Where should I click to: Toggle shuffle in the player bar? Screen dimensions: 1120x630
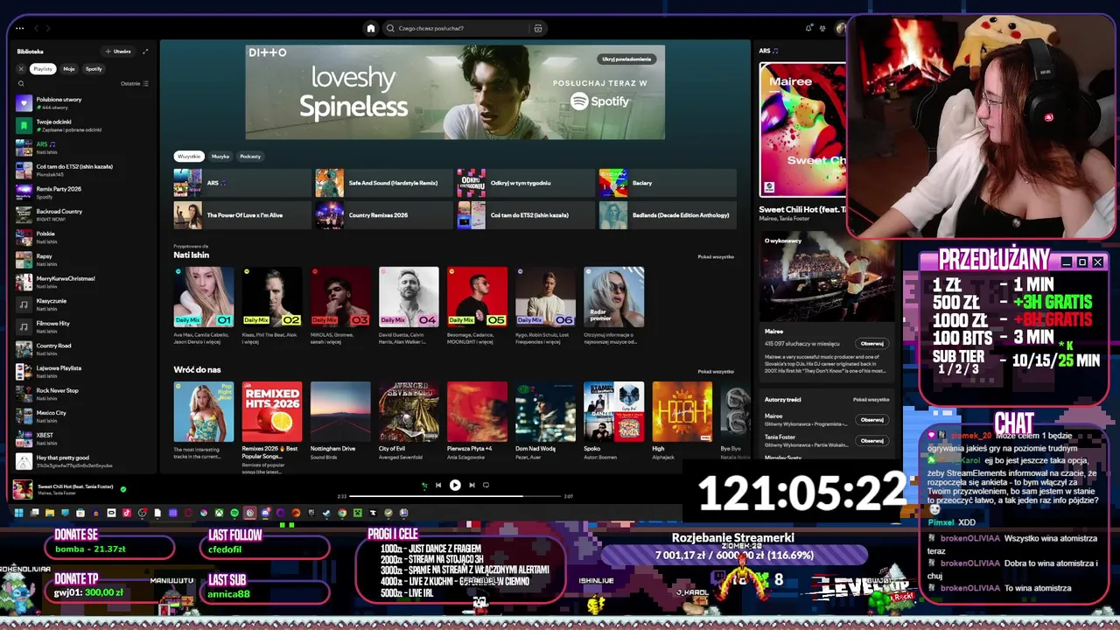click(x=424, y=485)
